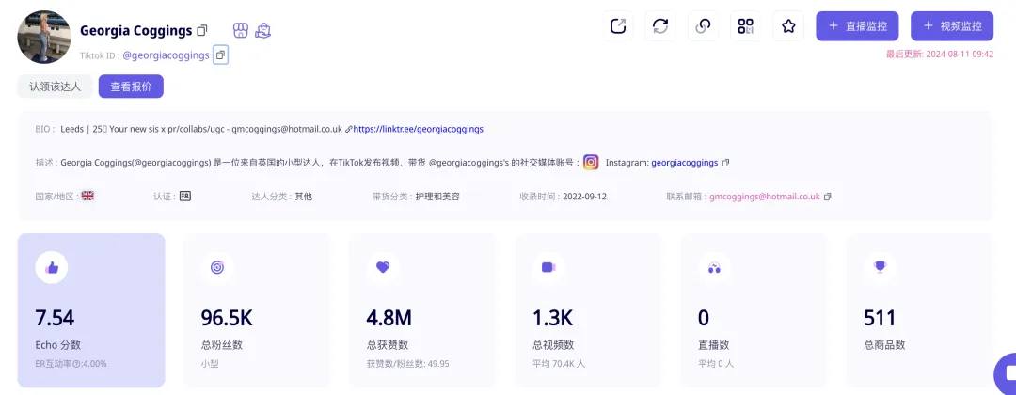Image resolution: width=1016 pixels, height=395 pixels.
Task: Click the UK flag icon
Action: pyautogui.click(x=87, y=196)
